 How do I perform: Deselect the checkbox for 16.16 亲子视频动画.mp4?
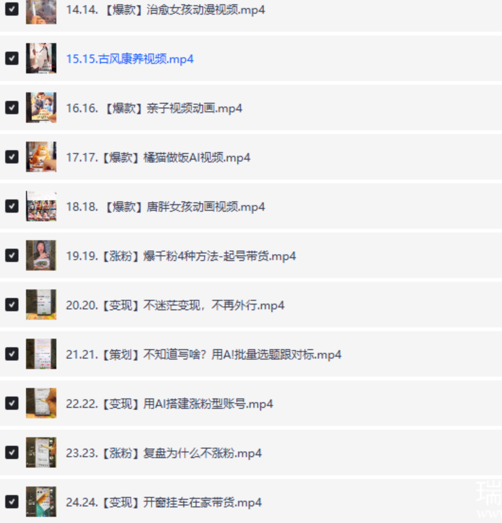(x=12, y=108)
